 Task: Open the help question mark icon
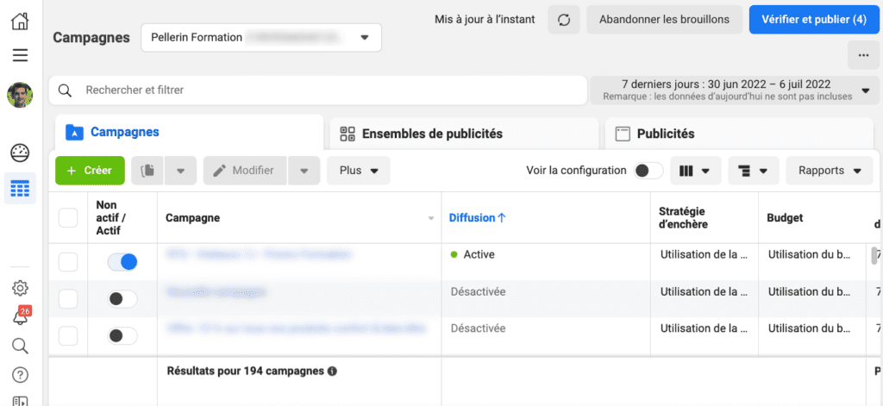pyautogui.click(x=20, y=375)
